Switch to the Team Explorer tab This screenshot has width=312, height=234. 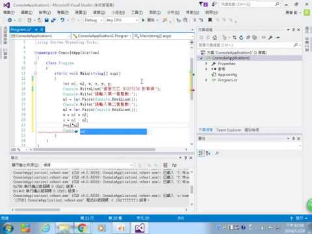pos(229,130)
